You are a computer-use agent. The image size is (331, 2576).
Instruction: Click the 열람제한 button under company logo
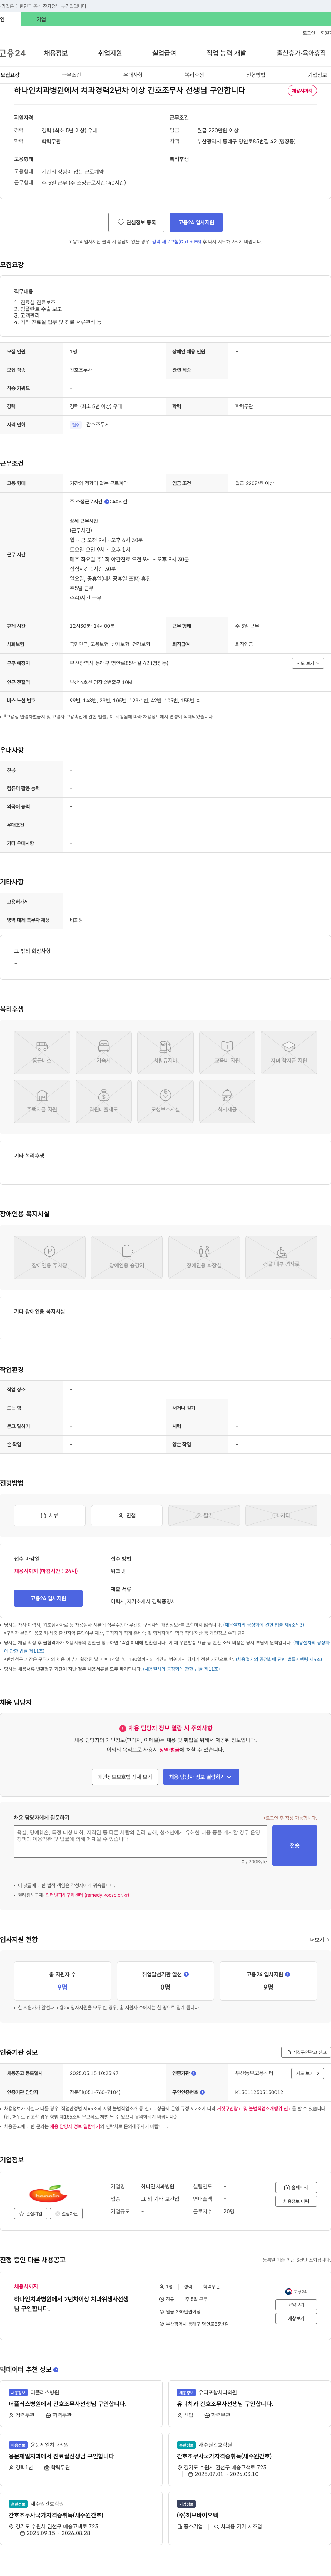tap(66, 2214)
